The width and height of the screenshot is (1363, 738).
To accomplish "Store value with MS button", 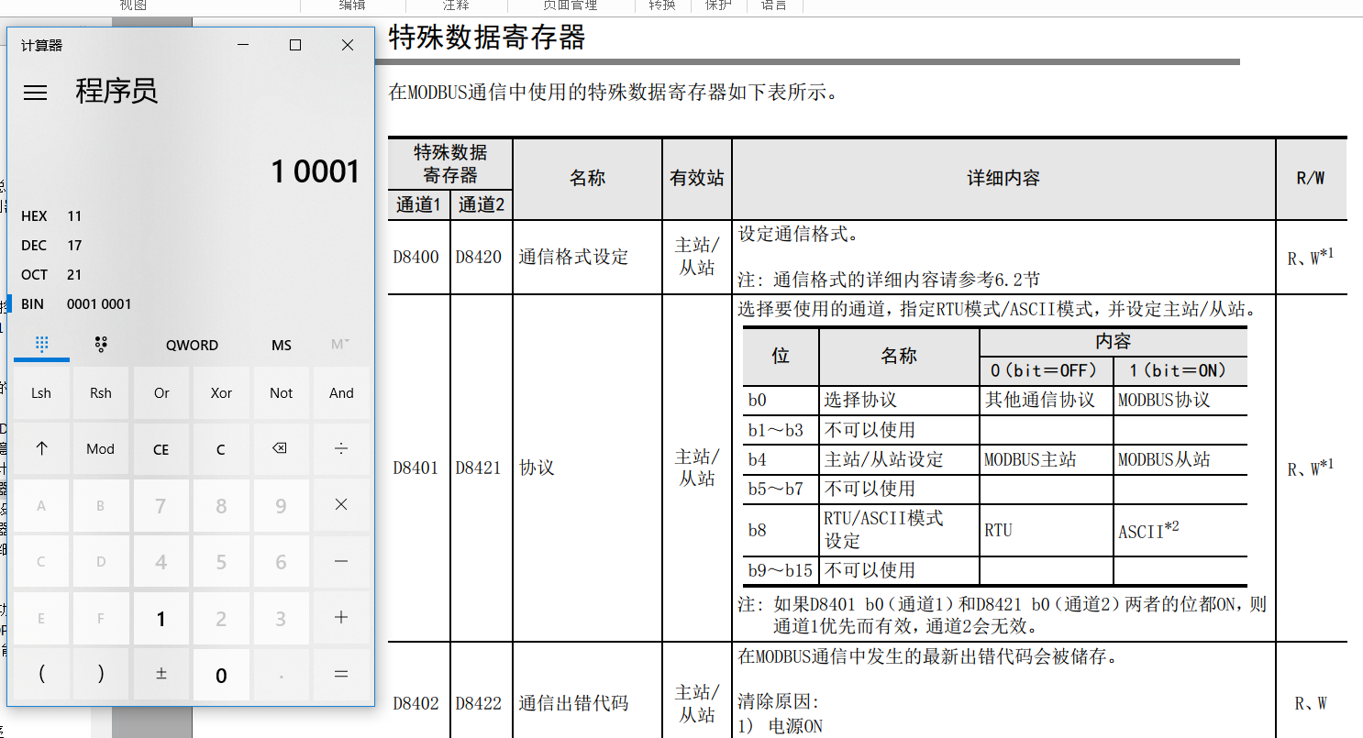I will tap(282, 345).
